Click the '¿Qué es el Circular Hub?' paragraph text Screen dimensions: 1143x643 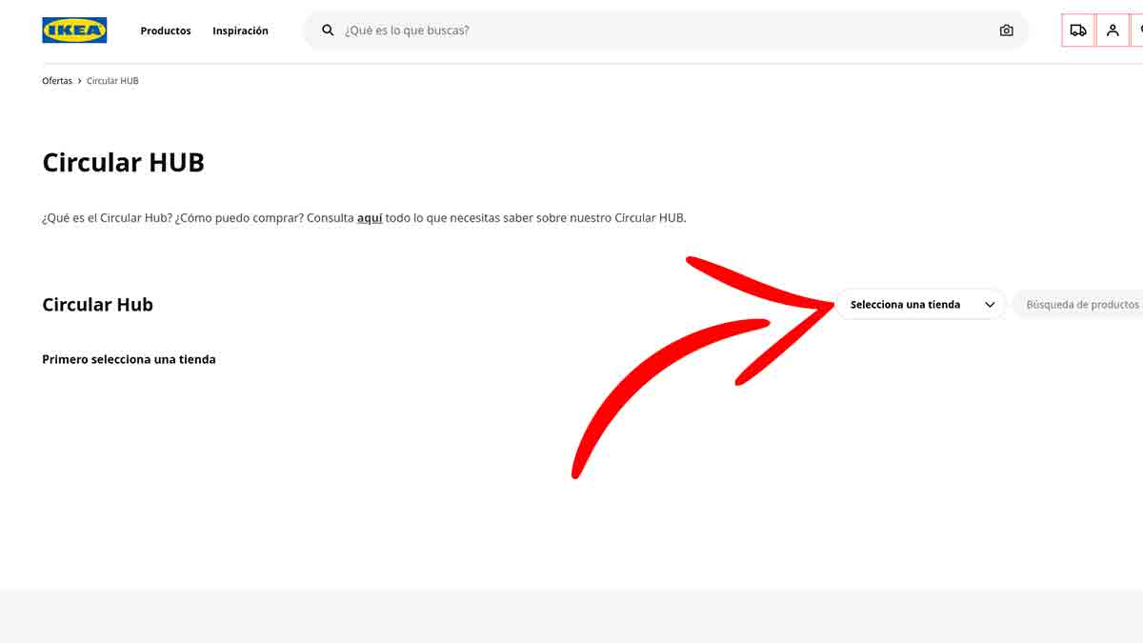(190, 218)
